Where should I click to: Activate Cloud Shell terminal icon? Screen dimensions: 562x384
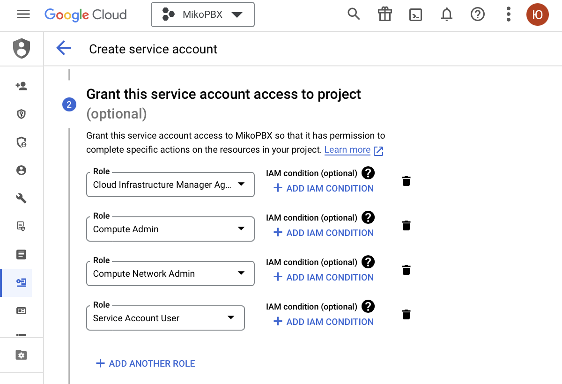[415, 15]
